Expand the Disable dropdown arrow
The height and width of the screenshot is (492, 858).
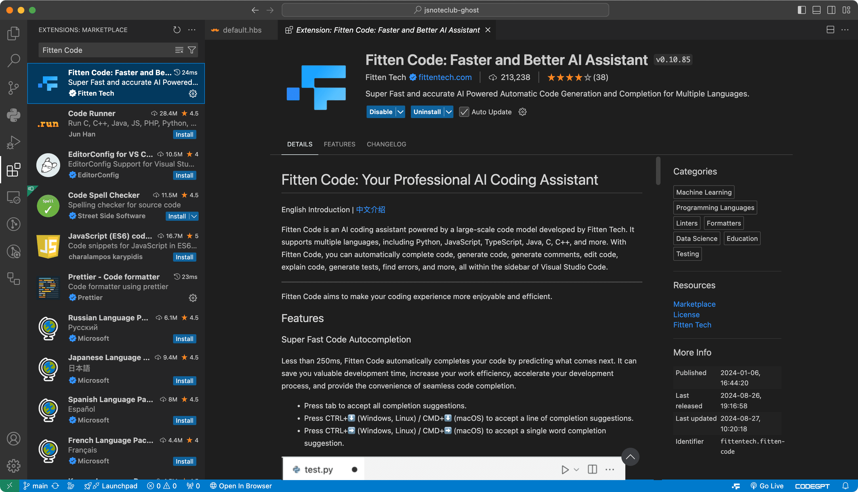[x=400, y=112]
